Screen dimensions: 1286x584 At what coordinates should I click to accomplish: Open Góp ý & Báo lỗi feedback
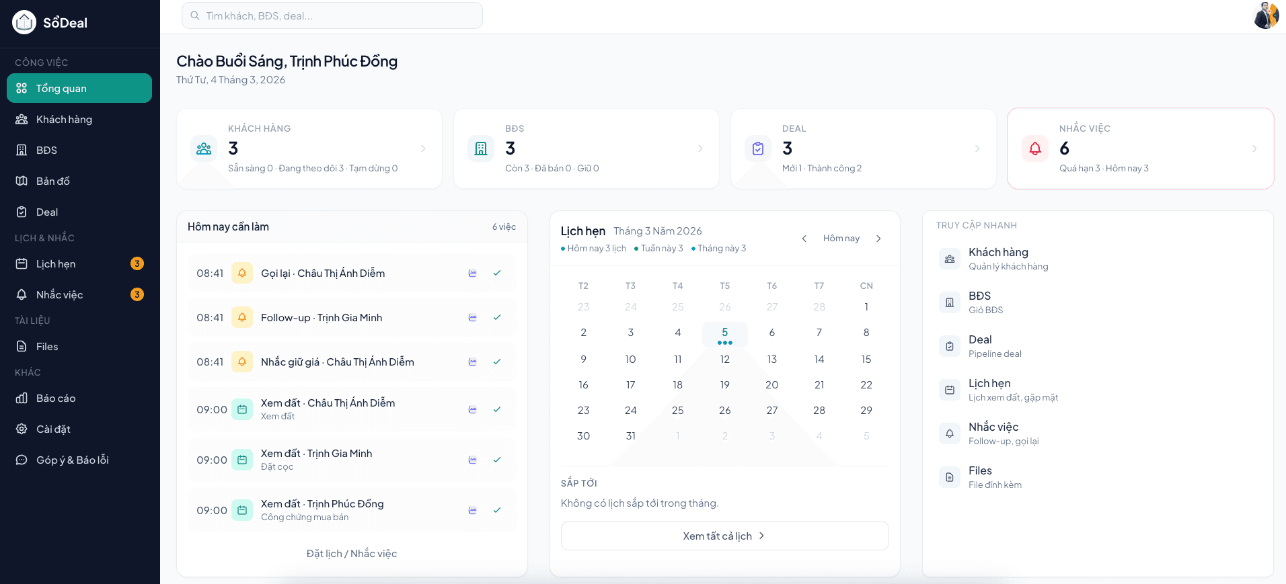[x=72, y=460]
